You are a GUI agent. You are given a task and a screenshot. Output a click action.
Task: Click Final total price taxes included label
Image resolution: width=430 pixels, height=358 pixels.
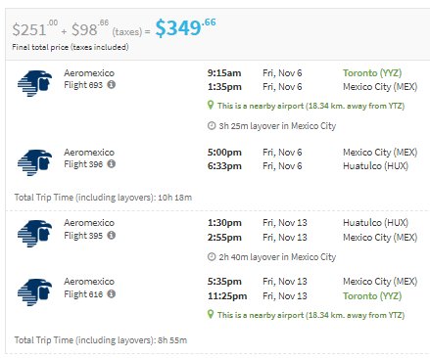[71, 47]
